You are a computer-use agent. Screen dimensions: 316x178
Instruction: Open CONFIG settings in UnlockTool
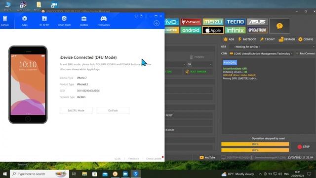(306, 39)
